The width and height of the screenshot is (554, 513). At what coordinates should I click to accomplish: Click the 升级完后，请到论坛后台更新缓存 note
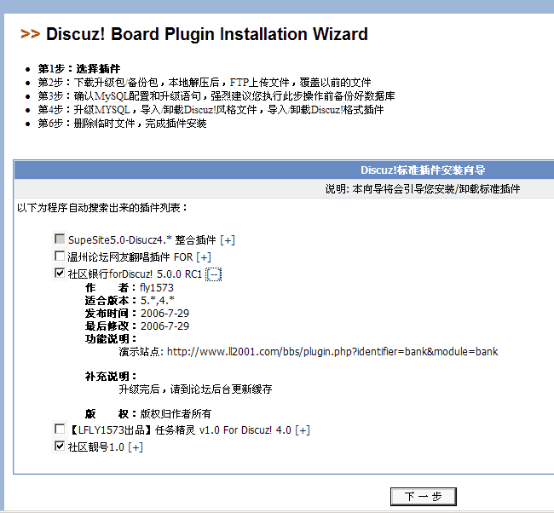(x=195, y=389)
